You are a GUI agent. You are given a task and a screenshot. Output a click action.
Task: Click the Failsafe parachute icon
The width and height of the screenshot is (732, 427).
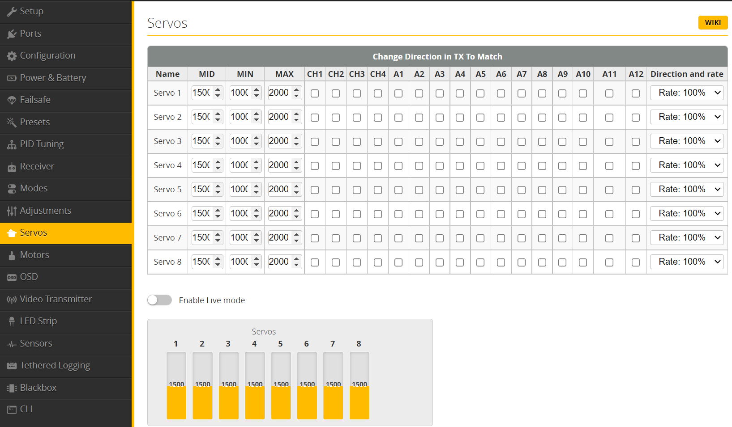(12, 100)
